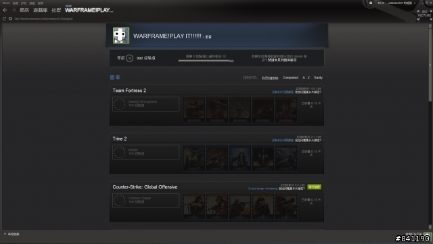
Task: Click the Counter-Strike: Global Offensive title
Action: pos(145,187)
